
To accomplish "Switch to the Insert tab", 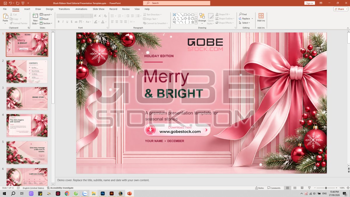I will tap(27, 9).
